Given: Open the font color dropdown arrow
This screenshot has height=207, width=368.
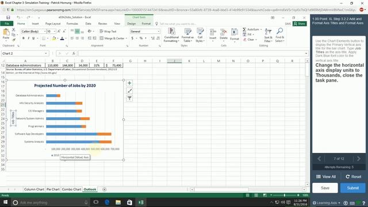Looking at the screenshot, I should pyautogui.click(x=66, y=39).
